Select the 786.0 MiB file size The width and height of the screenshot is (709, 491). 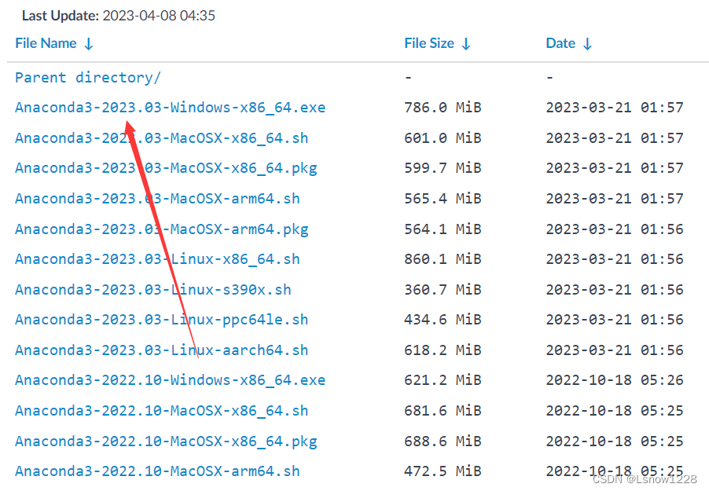pos(443,108)
